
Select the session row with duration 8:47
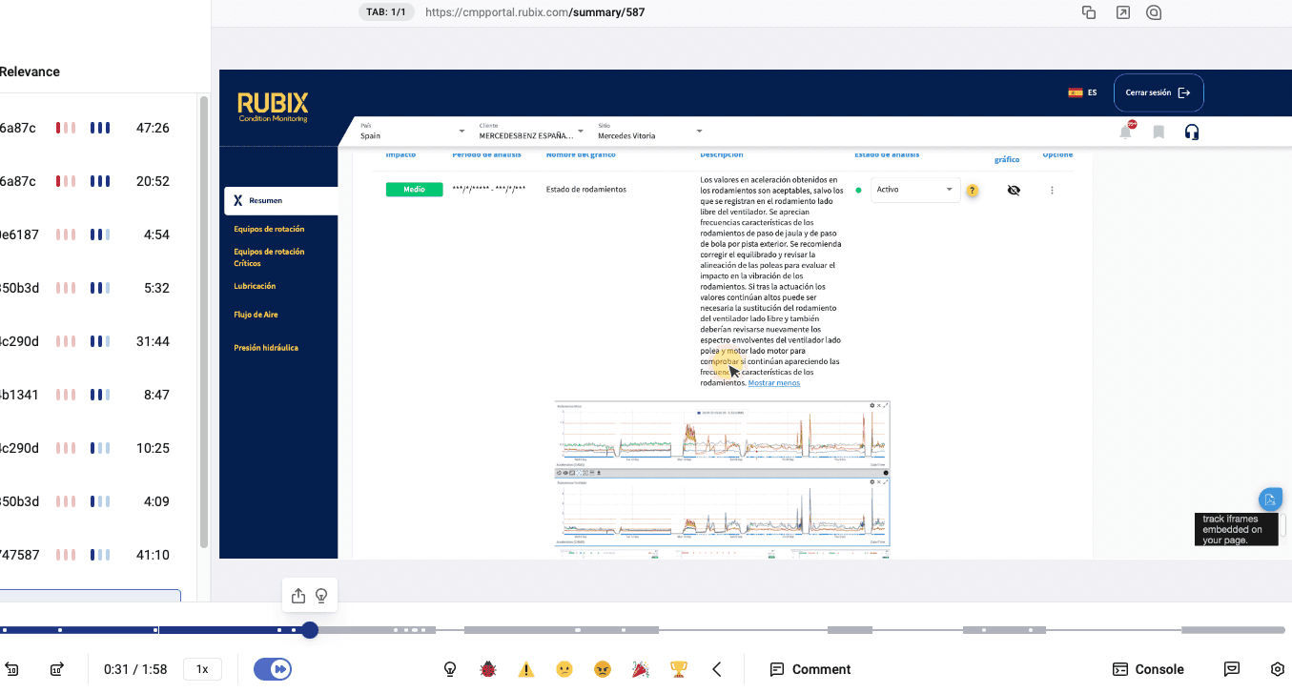tap(98, 395)
